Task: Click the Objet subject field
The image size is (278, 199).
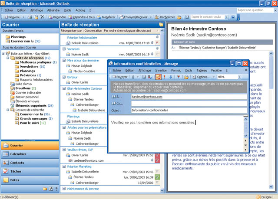Action: (x=189, y=110)
